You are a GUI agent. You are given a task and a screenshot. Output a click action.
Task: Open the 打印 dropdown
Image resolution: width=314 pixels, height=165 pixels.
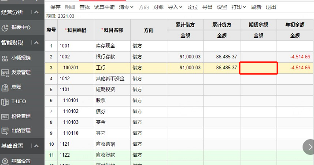tap(239, 7)
